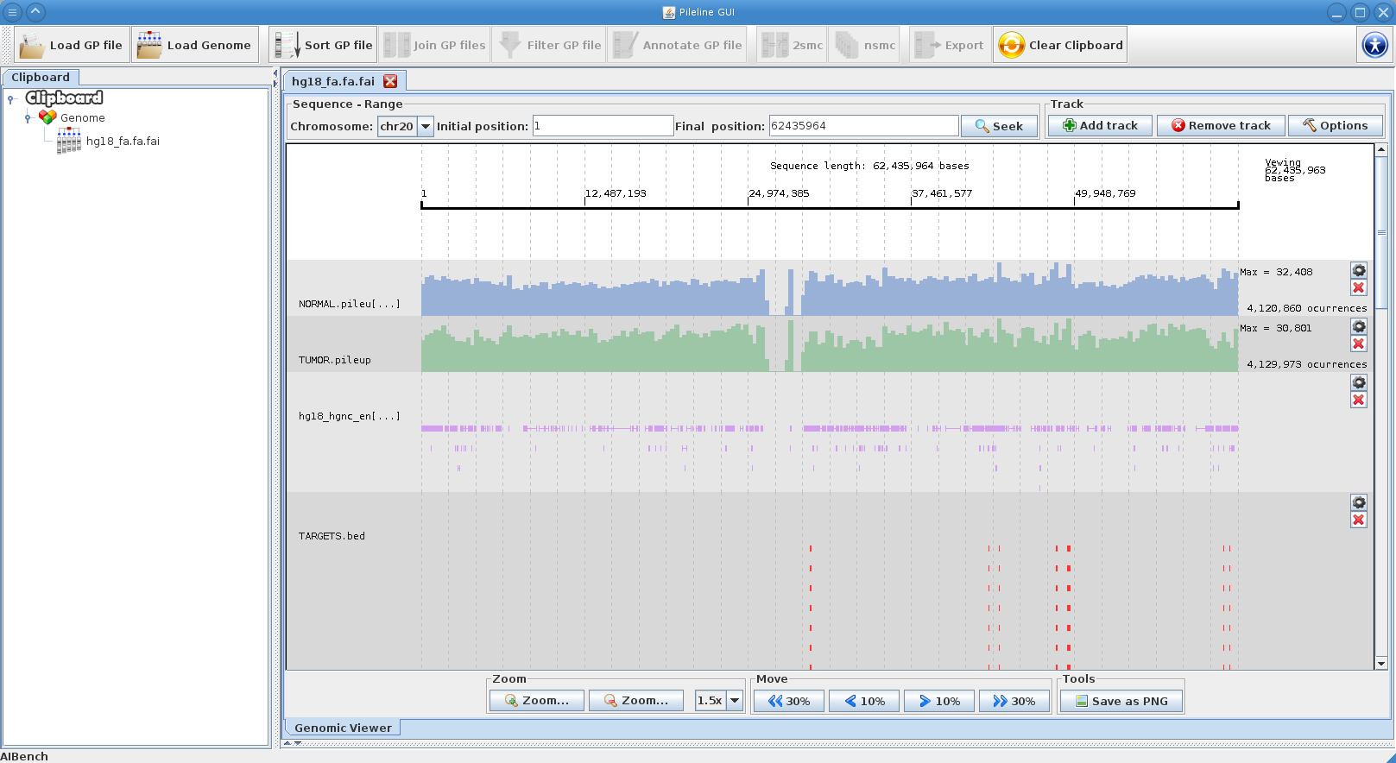Click the Initial position input field
Image resolution: width=1396 pixels, height=763 pixels.
[603, 126]
